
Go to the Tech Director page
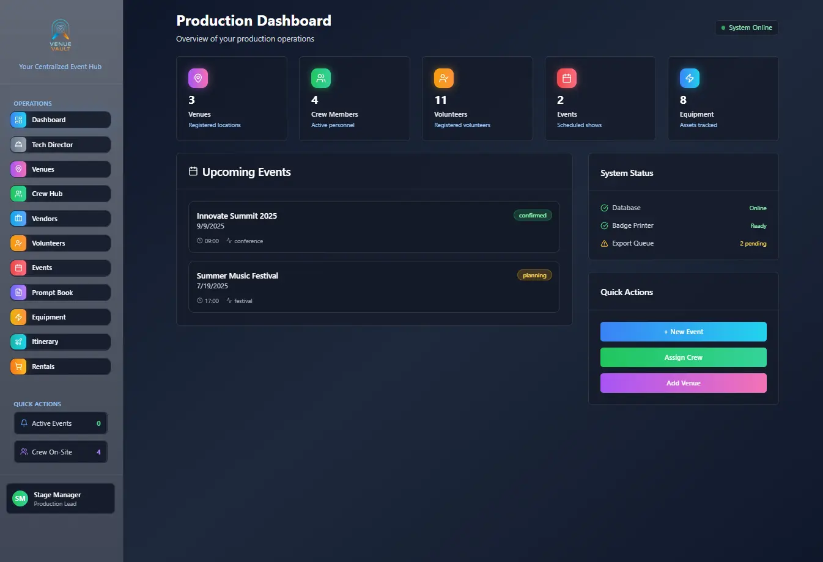pos(61,145)
